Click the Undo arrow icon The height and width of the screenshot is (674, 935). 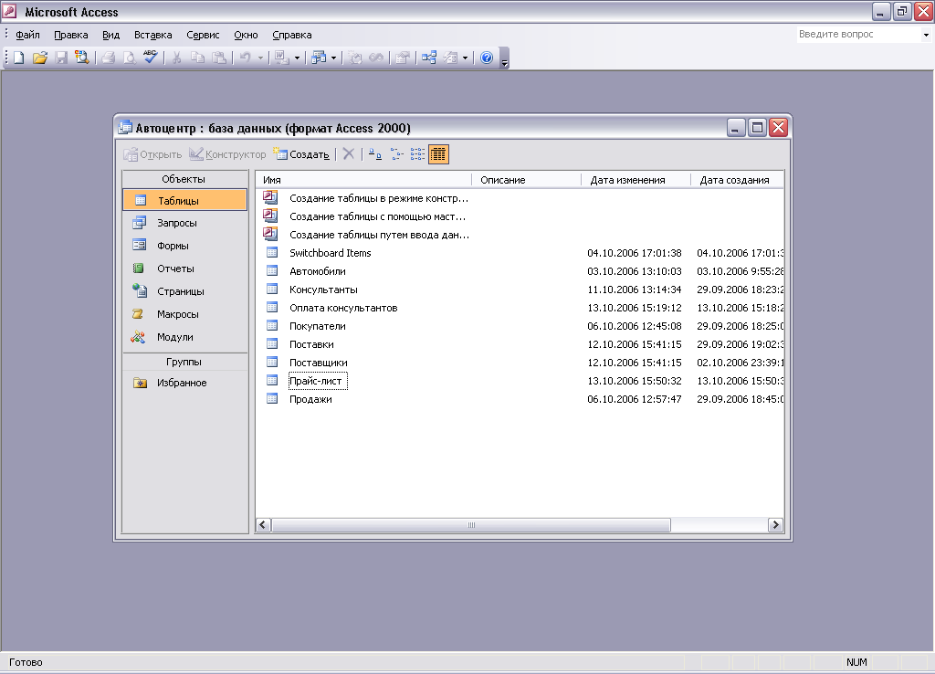point(245,58)
